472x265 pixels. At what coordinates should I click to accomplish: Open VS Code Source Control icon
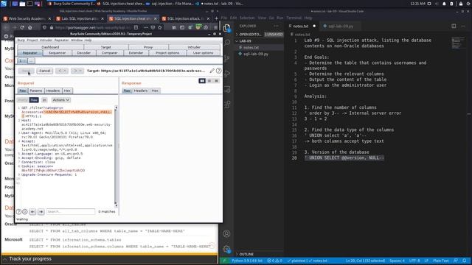[x=227, y=58]
